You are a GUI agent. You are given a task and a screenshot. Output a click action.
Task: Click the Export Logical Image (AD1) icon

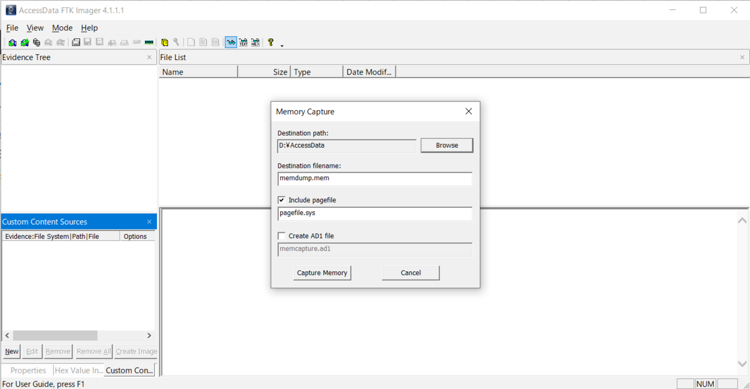click(99, 43)
